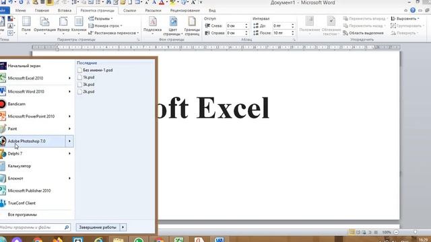431x242 pixels.
Task: Click the Word icon on the taskbar
Action: [x=220, y=240]
